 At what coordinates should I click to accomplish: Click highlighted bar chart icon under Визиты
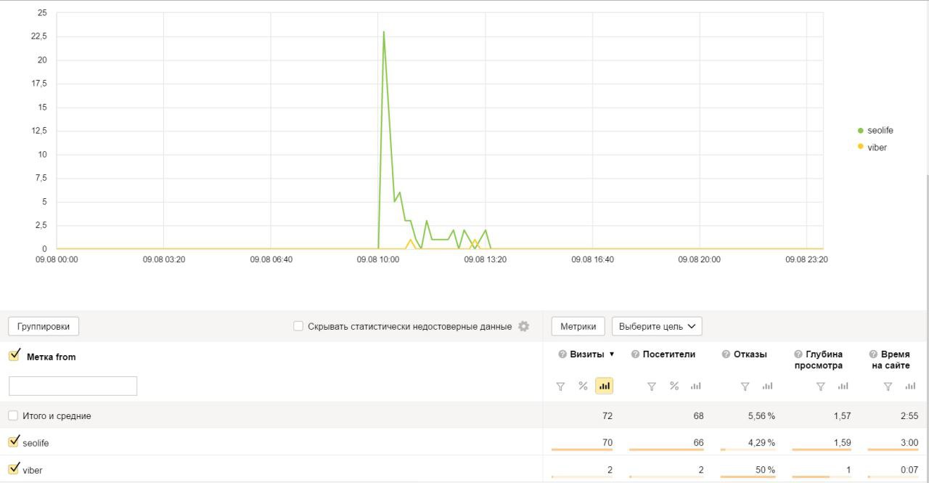(605, 386)
